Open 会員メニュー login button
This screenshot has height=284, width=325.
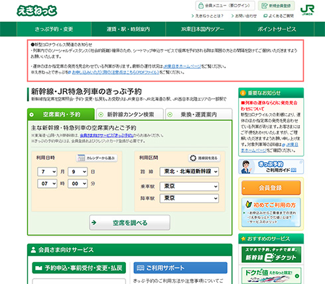point(225,5)
